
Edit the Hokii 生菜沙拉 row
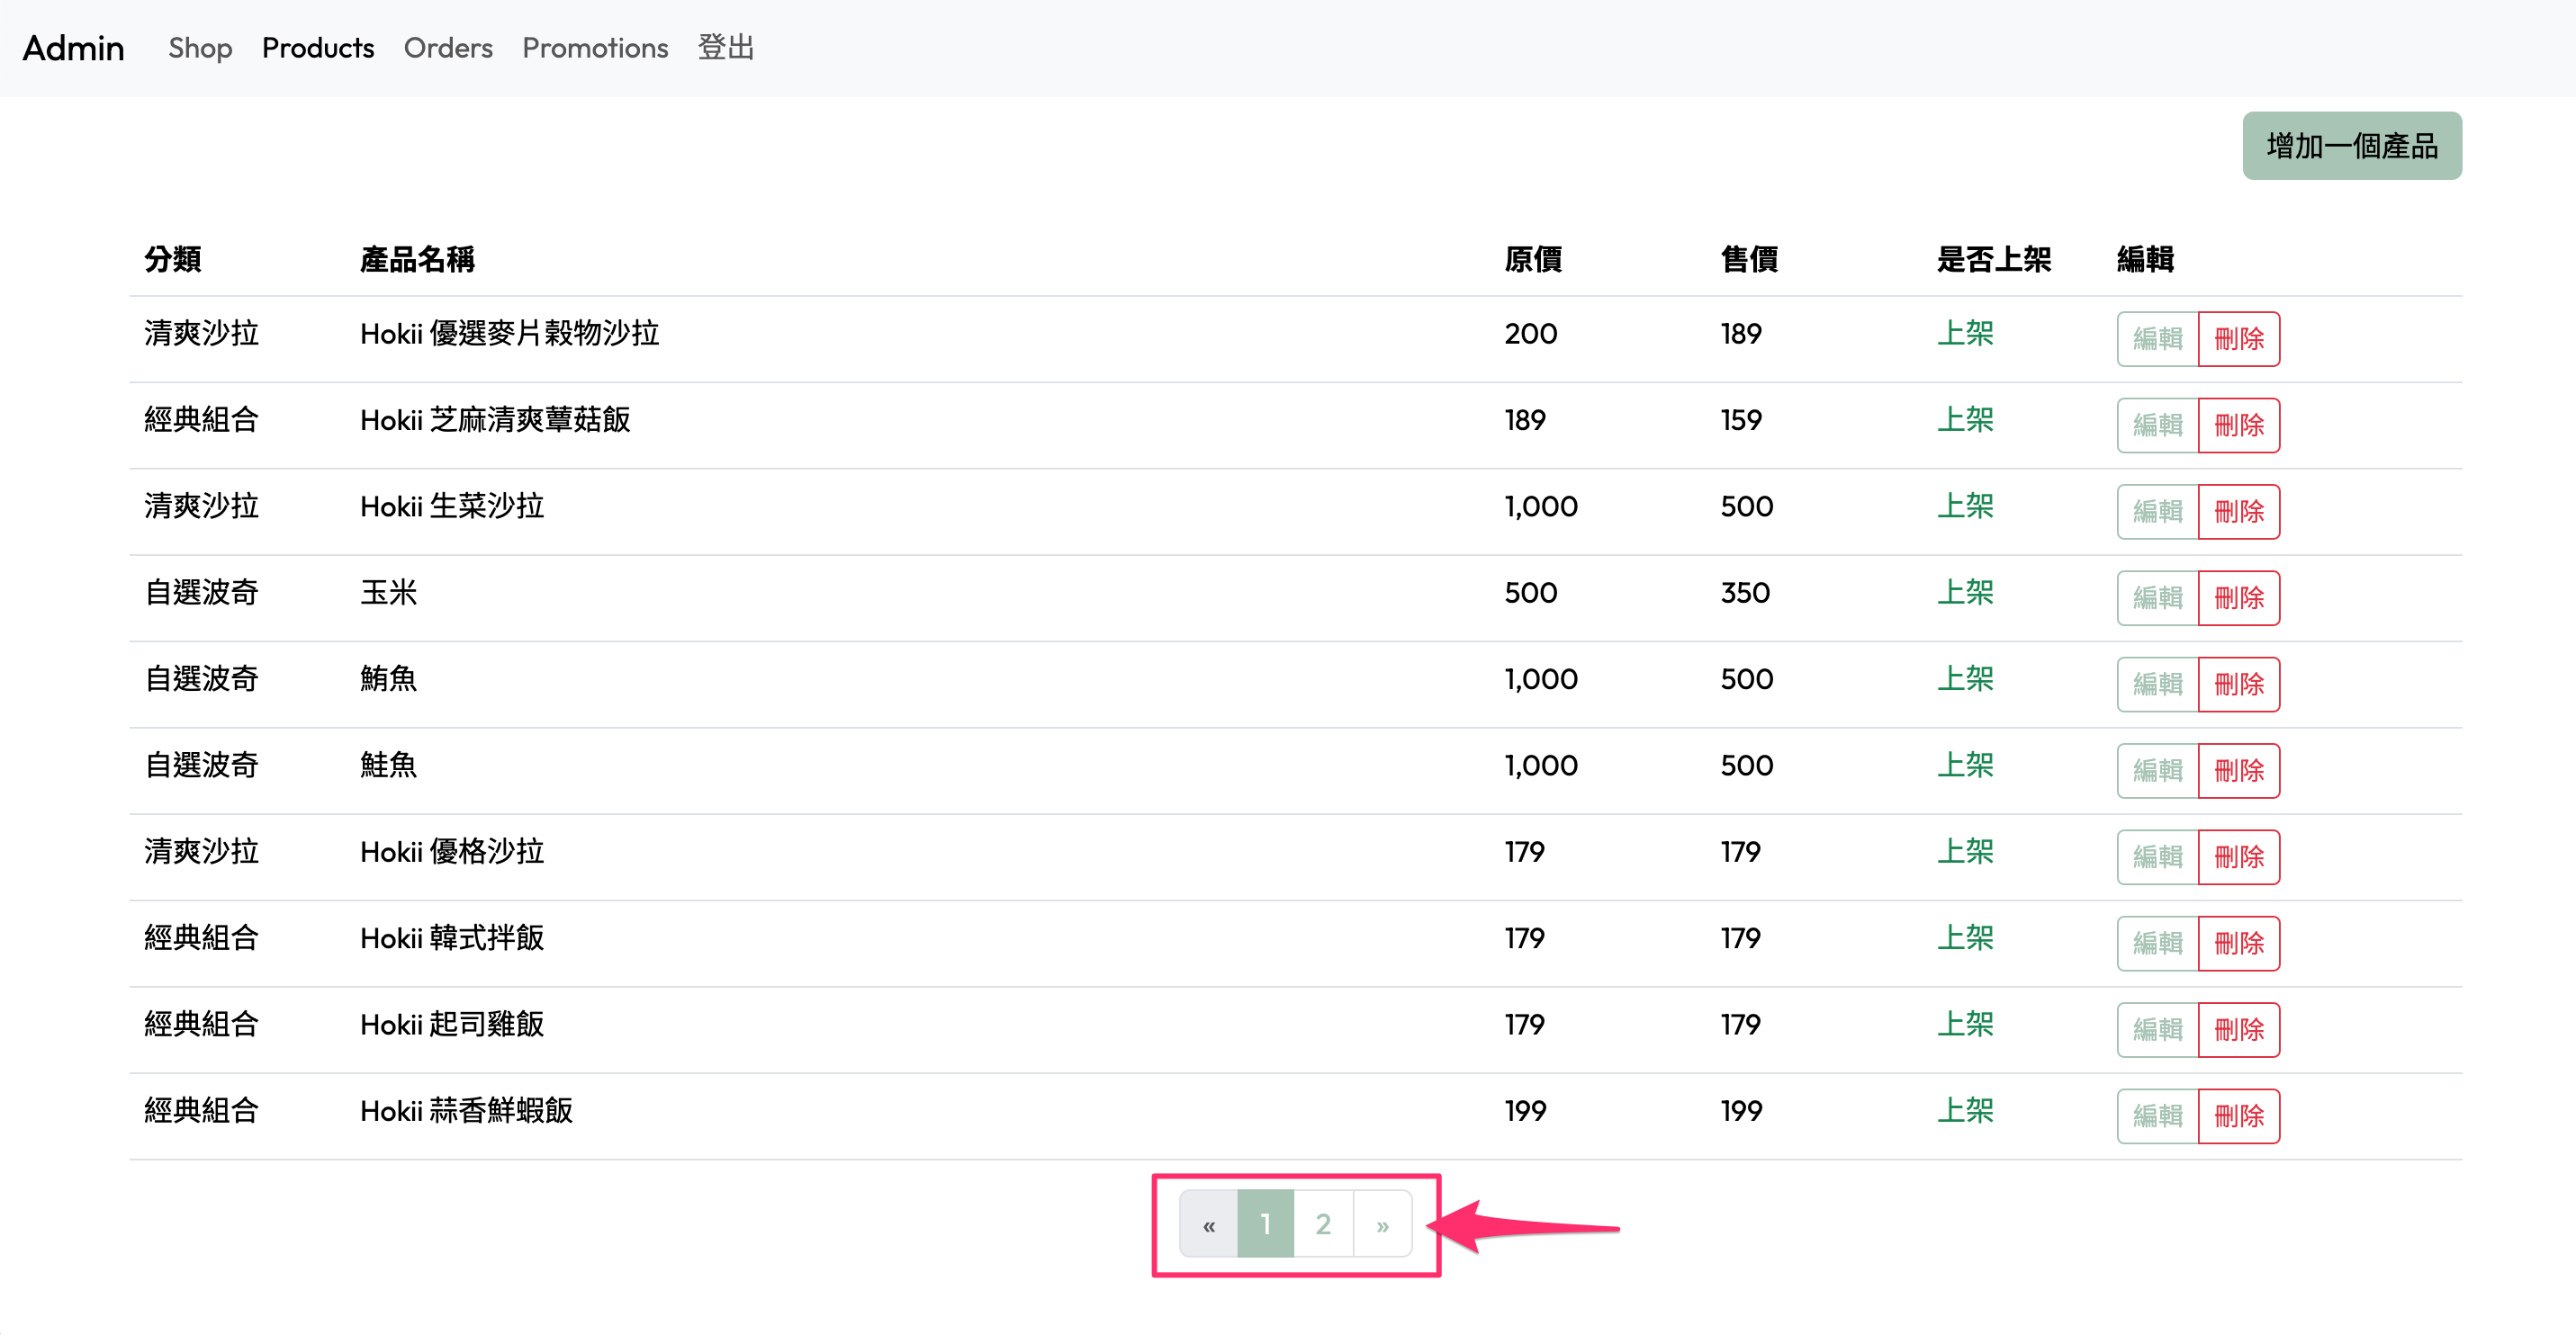[2157, 512]
